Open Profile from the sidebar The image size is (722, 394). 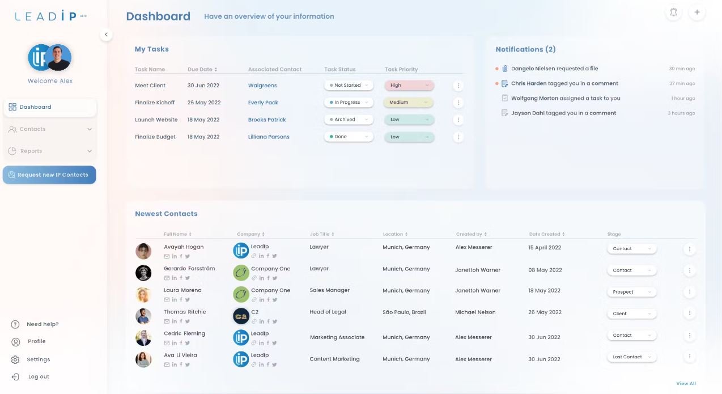point(37,341)
